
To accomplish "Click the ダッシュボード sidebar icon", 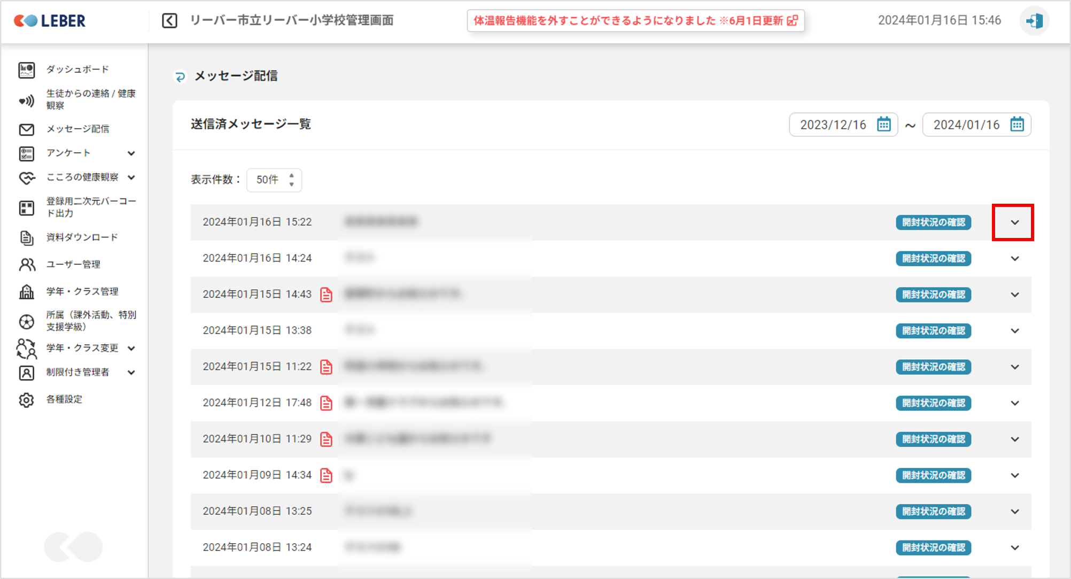I will tap(26, 70).
